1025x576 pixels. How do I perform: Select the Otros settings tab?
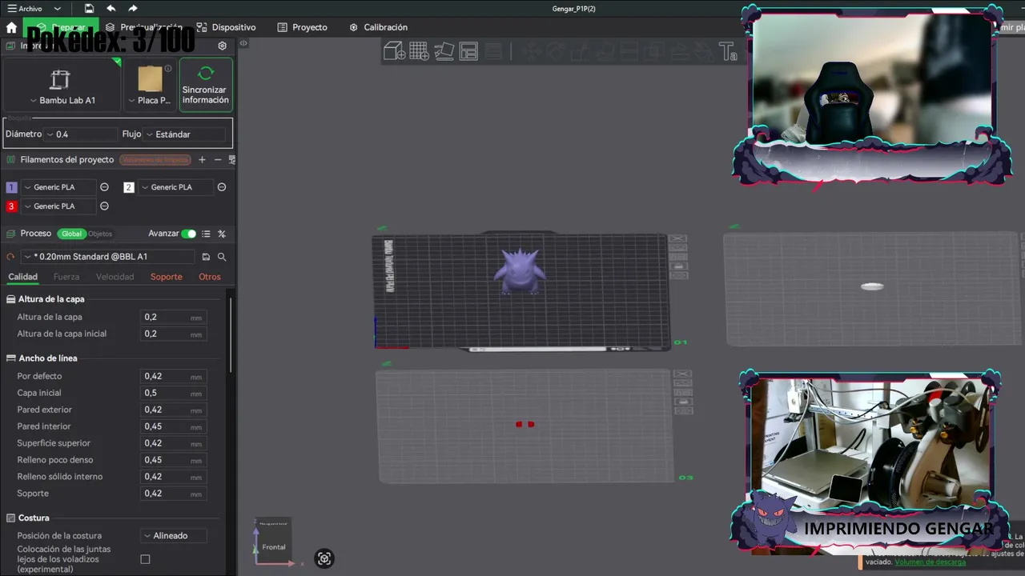(210, 277)
